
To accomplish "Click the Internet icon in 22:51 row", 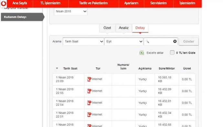I will (89, 114).
